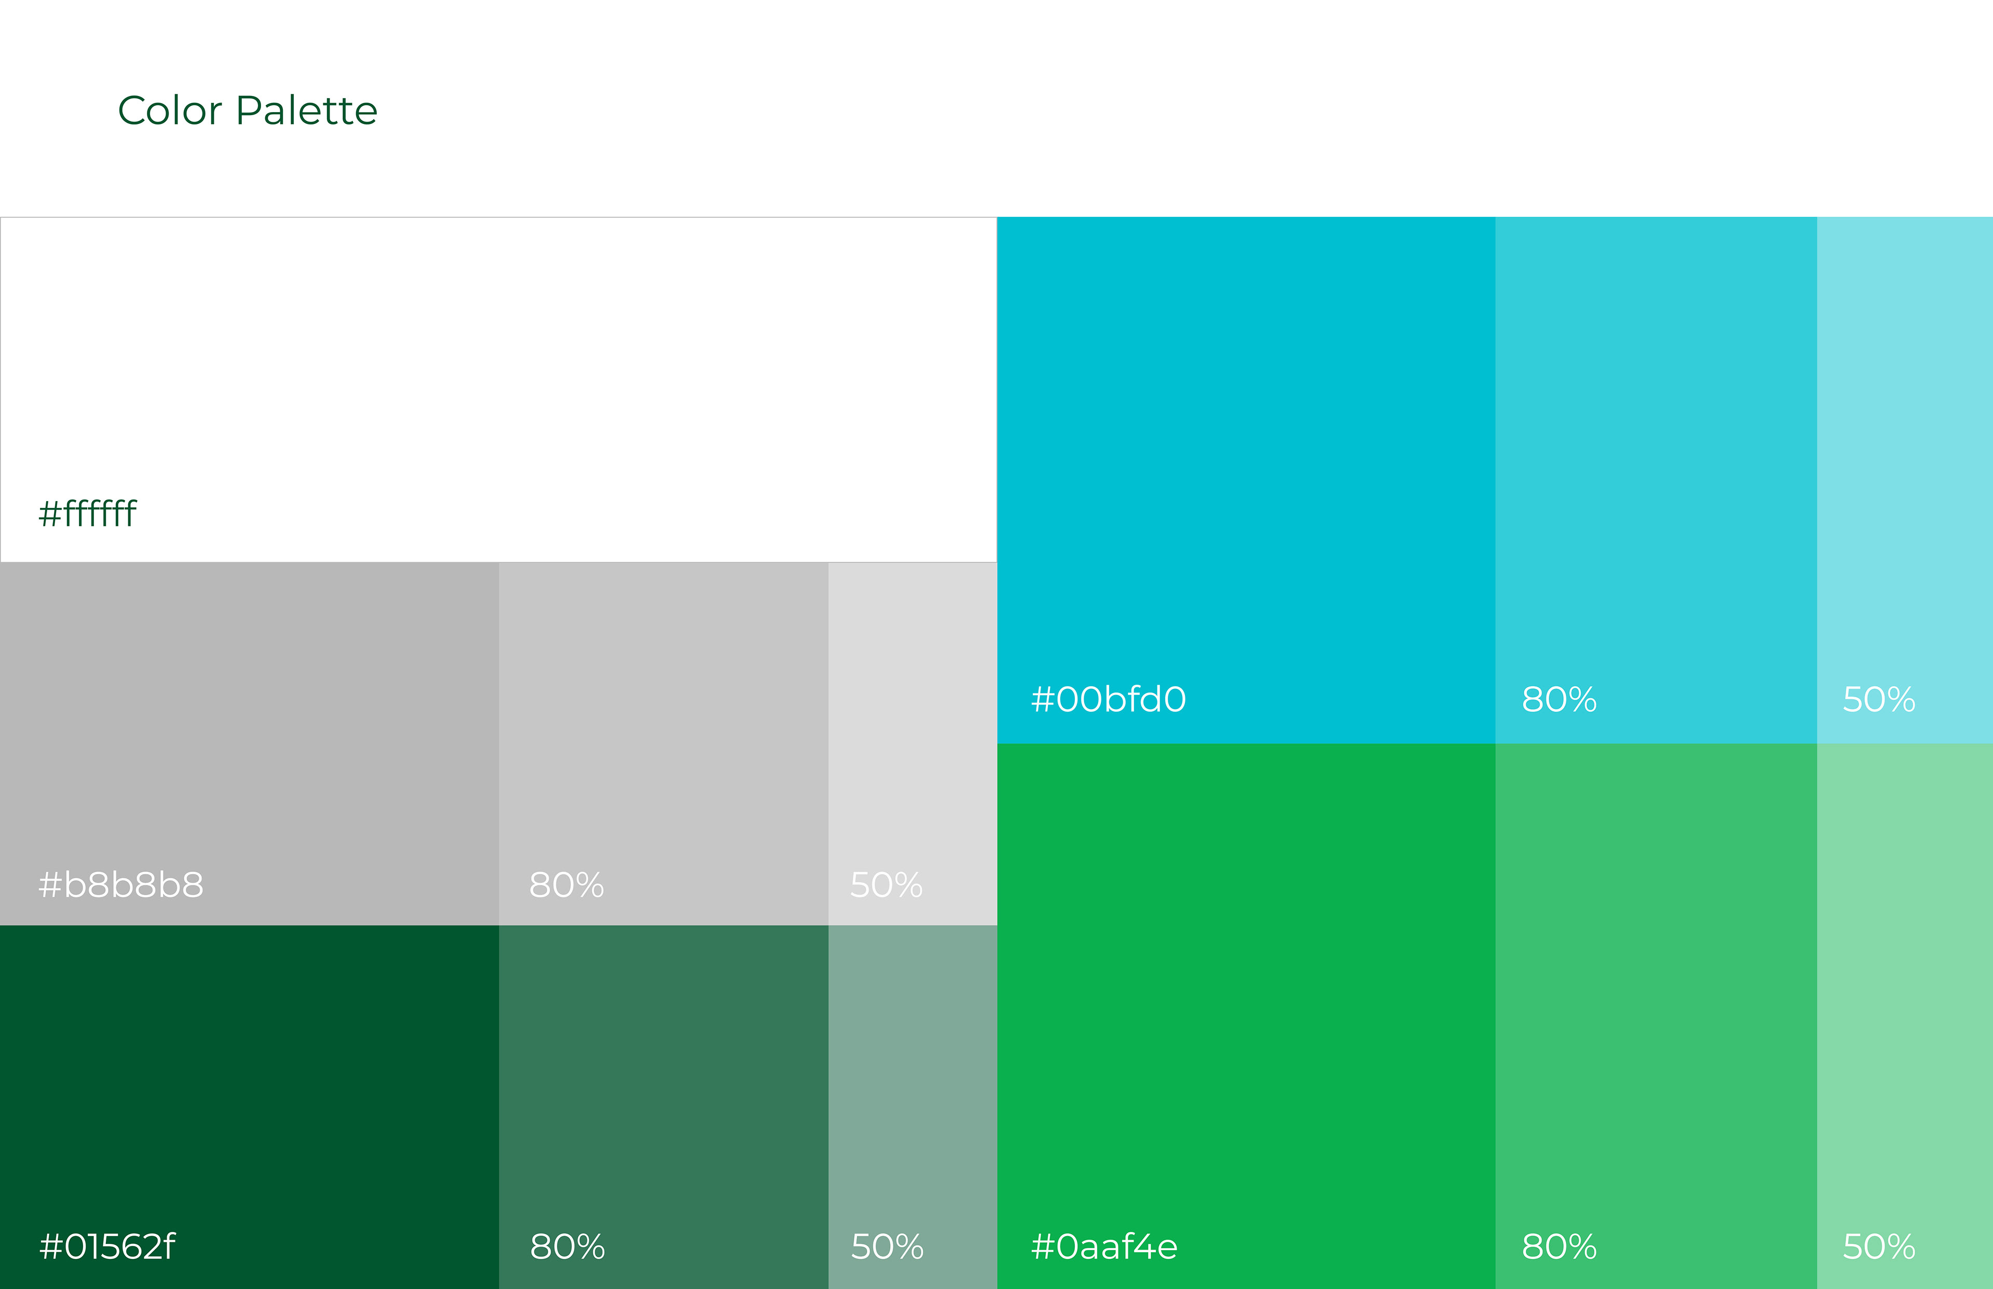Screen dimensions: 1993x1289
Task: Click the #01562f hex code text
Action: [107, 1246]
